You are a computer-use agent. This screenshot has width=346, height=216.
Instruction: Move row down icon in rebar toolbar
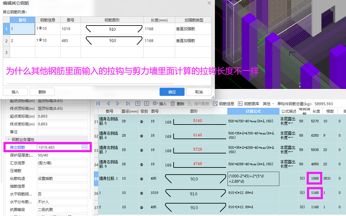click(x=146, y=104)
